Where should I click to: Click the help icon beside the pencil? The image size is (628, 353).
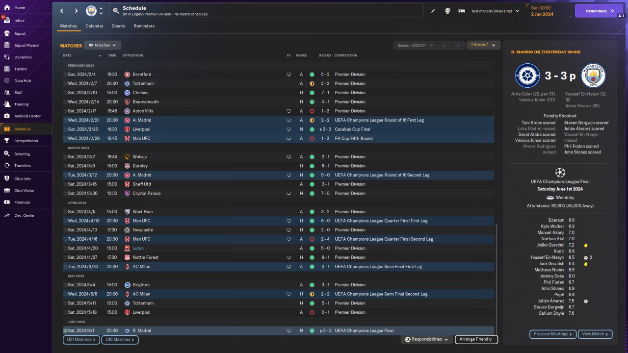(x=447, y=11)
